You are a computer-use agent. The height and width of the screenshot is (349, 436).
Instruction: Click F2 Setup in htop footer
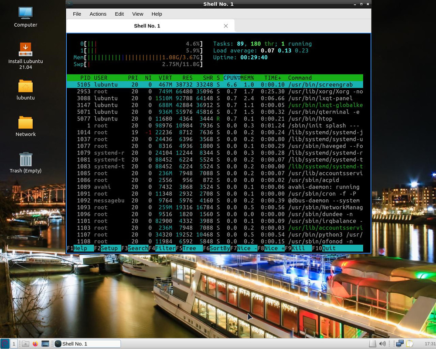107,248
